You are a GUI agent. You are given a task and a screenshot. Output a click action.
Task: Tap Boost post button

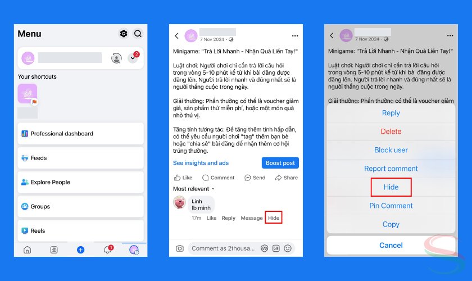click(280, 163)
